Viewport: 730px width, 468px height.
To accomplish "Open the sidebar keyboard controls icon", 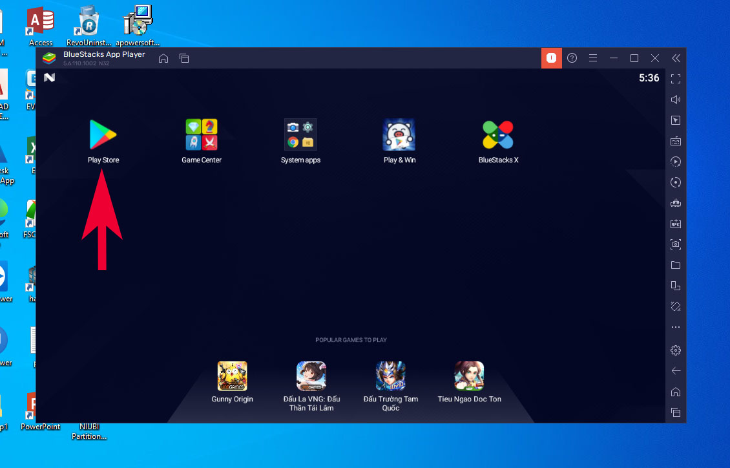I will tap(676, 141).
